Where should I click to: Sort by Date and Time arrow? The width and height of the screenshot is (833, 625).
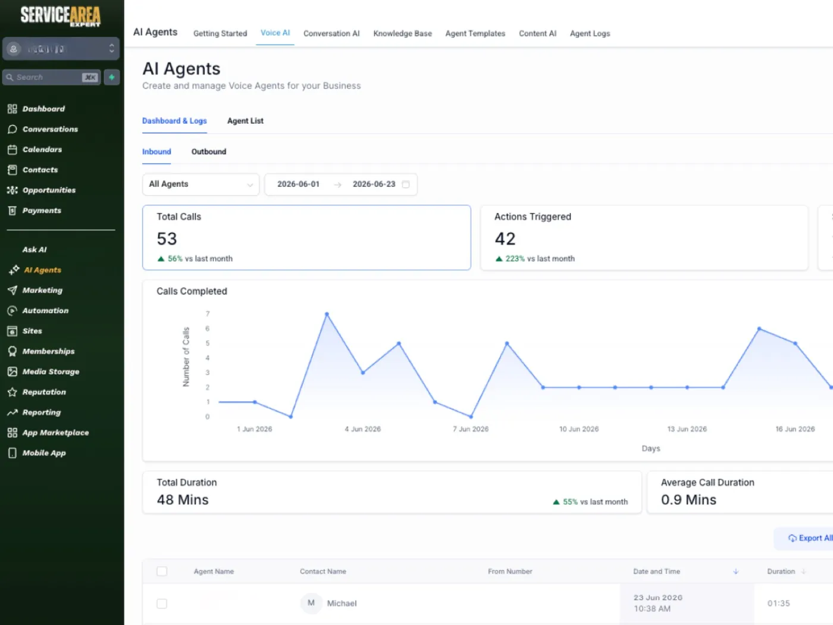[736, 571]
